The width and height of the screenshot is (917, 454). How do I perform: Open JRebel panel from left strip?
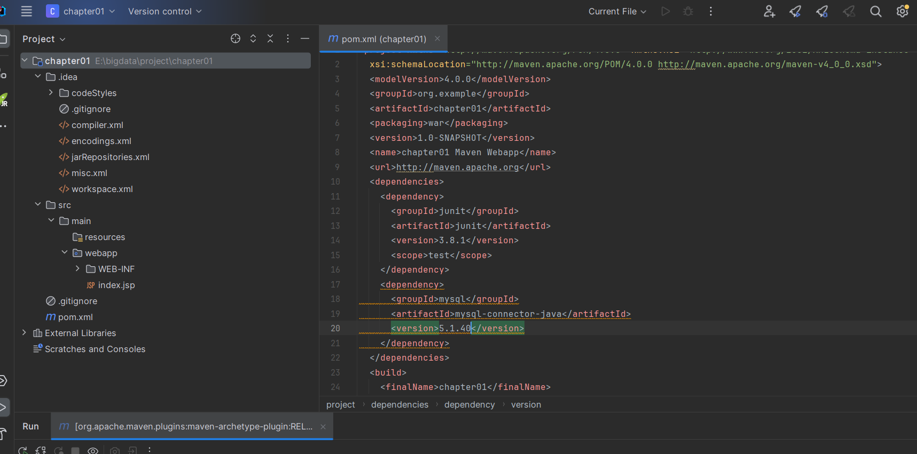tap(4, 100)
